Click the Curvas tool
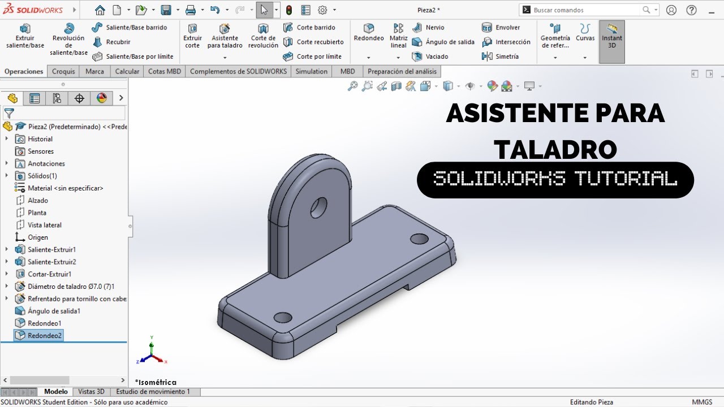The width and height of the screenshot is (724, 407). tap(585, 33)
